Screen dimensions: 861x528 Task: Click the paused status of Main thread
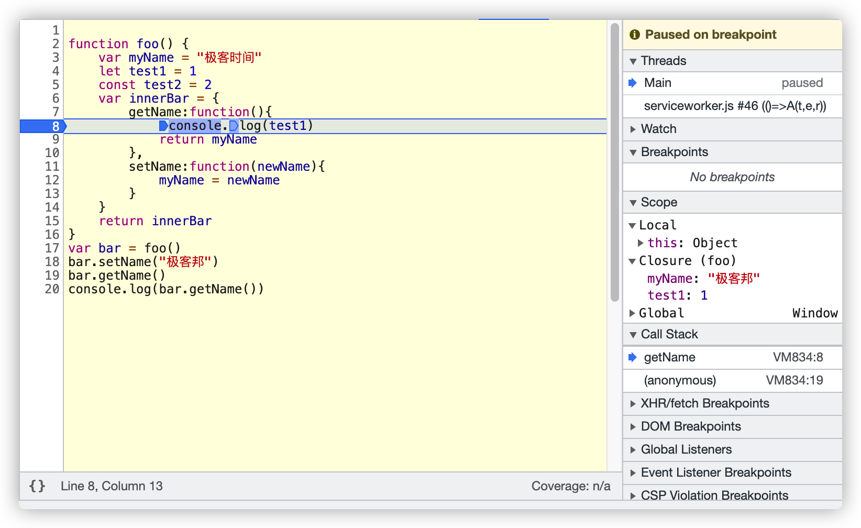802,83
